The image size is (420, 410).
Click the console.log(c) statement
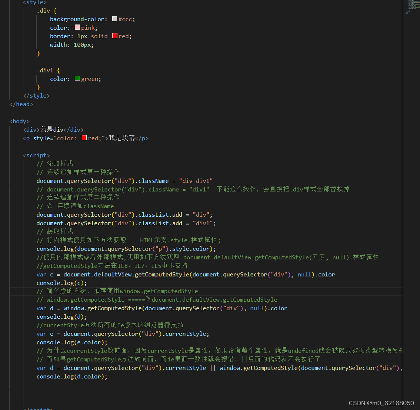(x=61, y=283)
